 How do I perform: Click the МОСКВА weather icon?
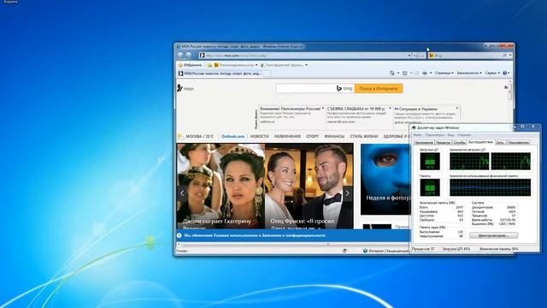click(x=180, y=136)
